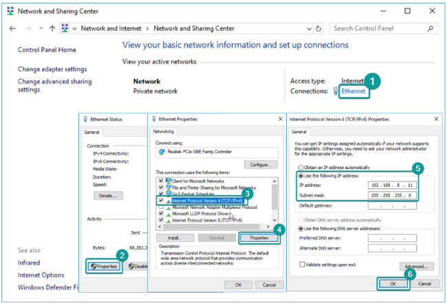Image resolution: width=447 pixels, height=303 pixels.
Task: Click Realtek PCIe GBE adapter icon
Action: (x=162, y=152)
